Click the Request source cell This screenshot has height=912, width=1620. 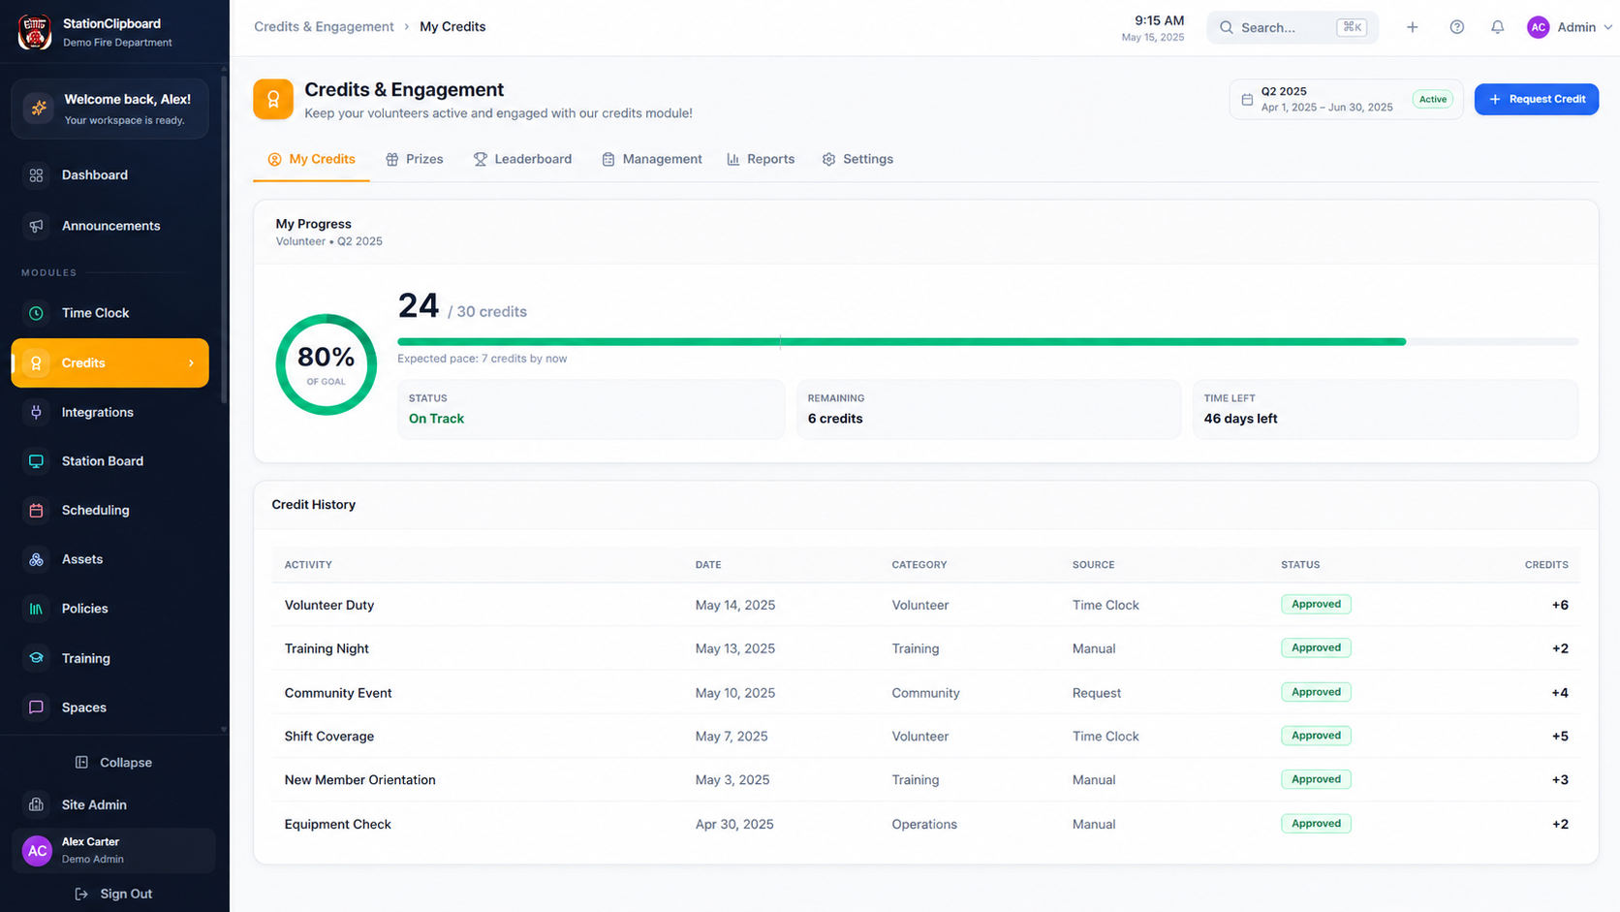(x=1097, y=693)
